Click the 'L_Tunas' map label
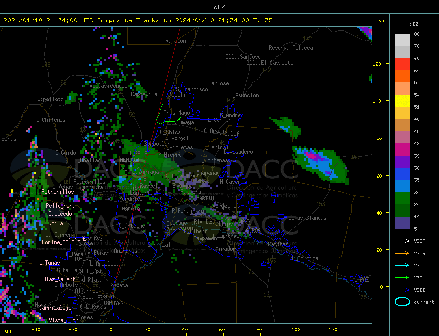 click(x=49, y=263)
